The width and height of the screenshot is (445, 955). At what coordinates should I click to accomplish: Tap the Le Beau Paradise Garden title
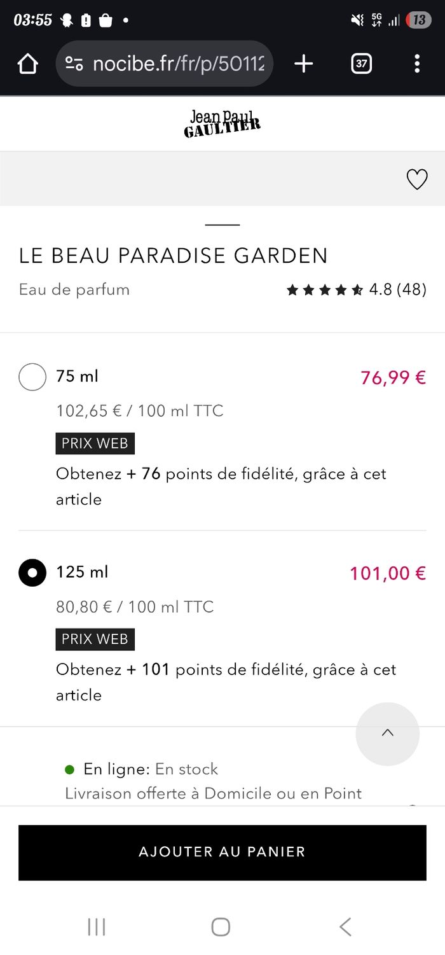pyautogui.click(x=173, y=256)
